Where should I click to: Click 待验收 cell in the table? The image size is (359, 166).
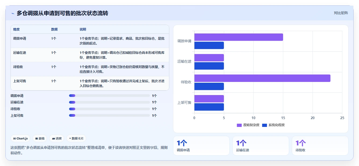(18, 67)
